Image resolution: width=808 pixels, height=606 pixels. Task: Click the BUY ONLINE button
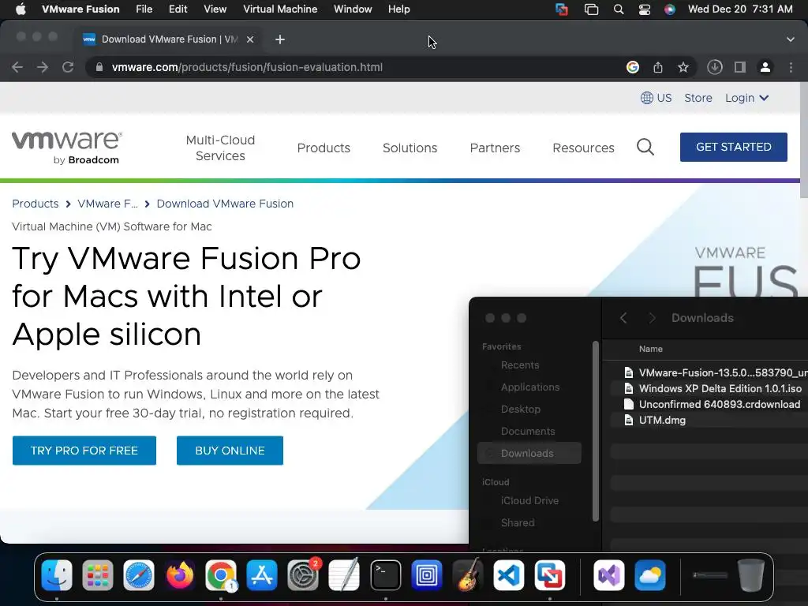tap(230, 451)
